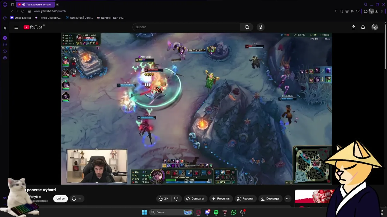This screenshot has width=387, height=217.
Task: Open more actions three-dots menu
Action: click(x=288, y=199)
